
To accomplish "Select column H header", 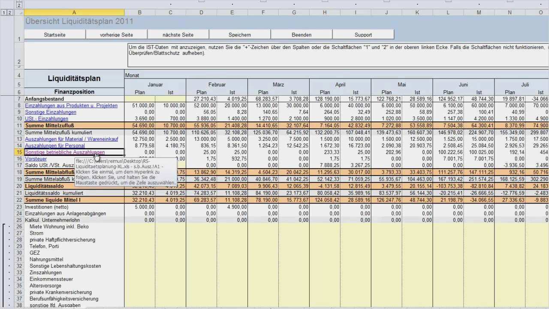I will [x=325, y=13].
